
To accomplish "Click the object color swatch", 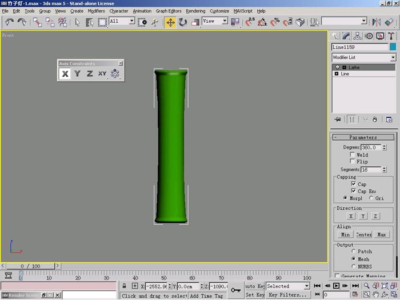I will tap(393, 47).
